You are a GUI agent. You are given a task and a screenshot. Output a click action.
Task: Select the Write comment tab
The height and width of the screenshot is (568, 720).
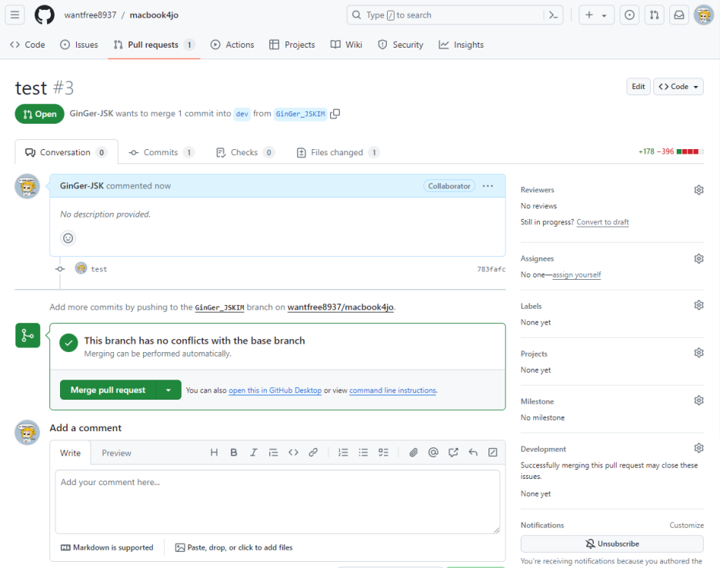tap(70, 453)
